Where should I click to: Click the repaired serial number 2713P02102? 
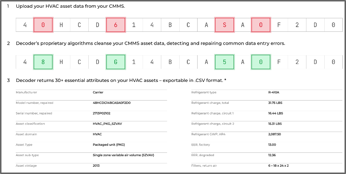[103, 113]
